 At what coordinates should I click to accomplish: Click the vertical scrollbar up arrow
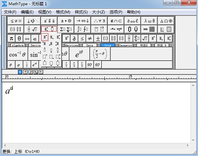pyautogui.click(x=193, y=85)
